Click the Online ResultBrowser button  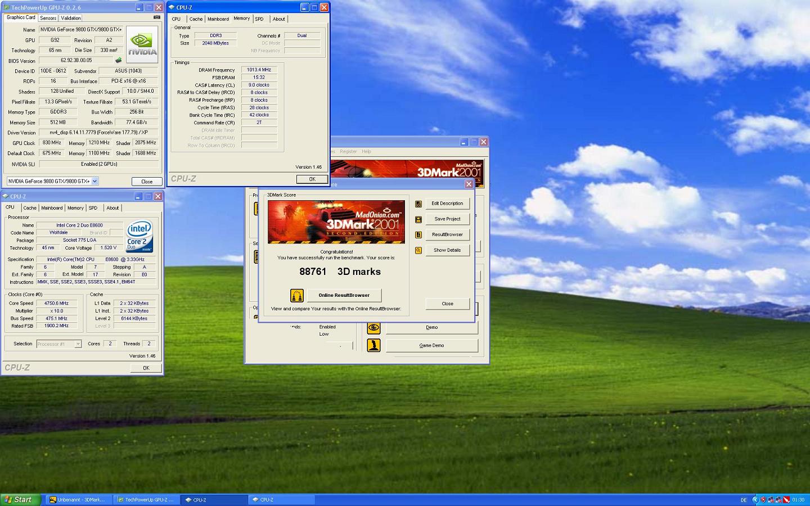coord(344,295)
